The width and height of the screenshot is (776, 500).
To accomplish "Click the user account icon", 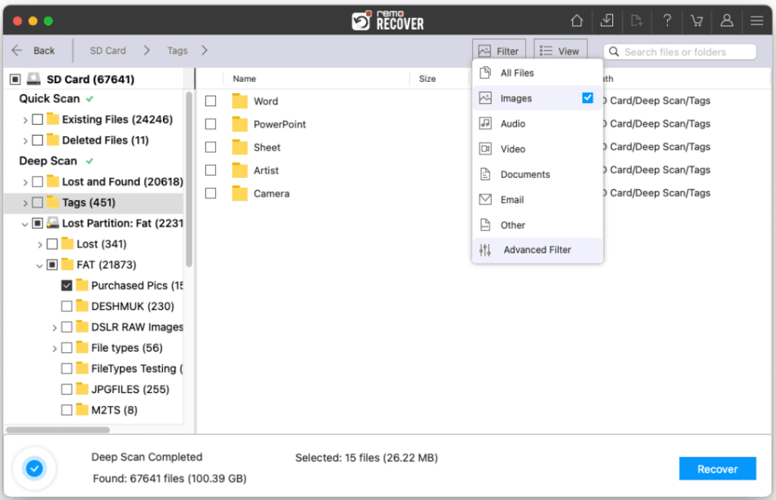I will pyautogui.click(x=727, y=20).
